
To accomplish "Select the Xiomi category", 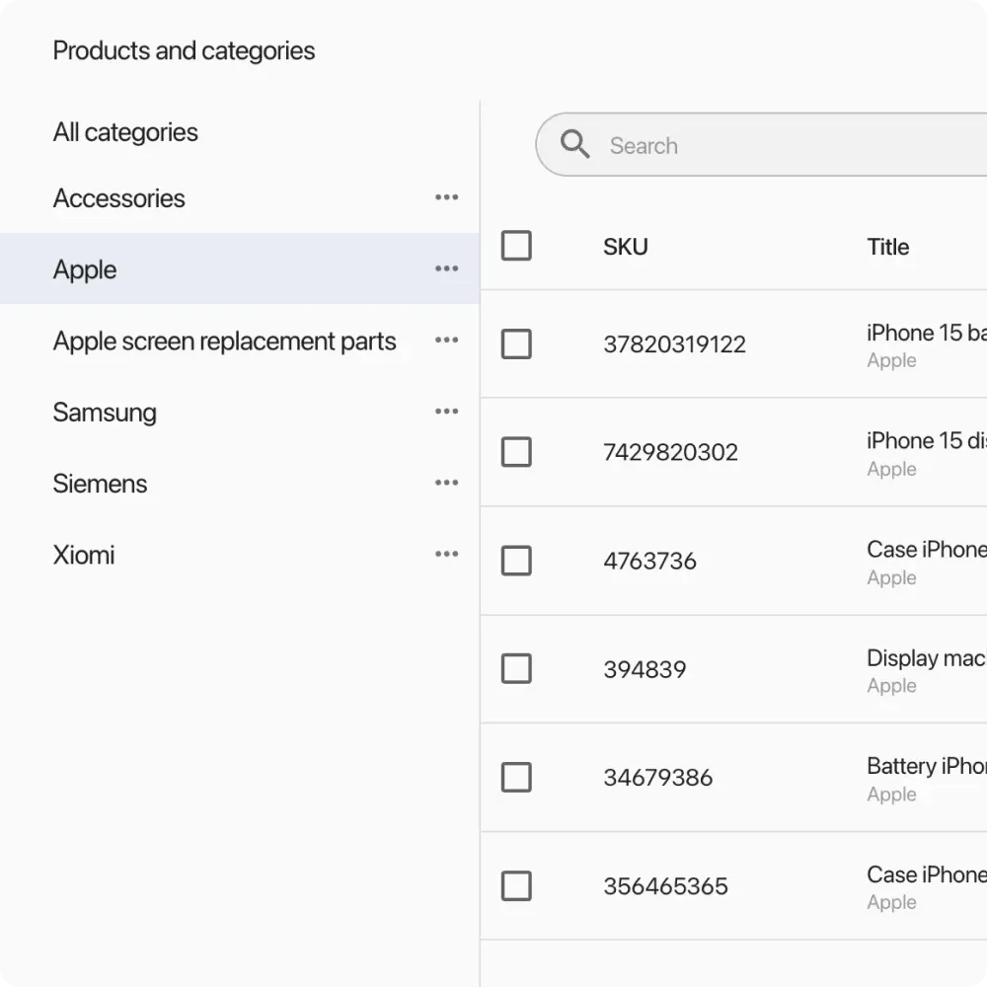I will pos(84,555).
